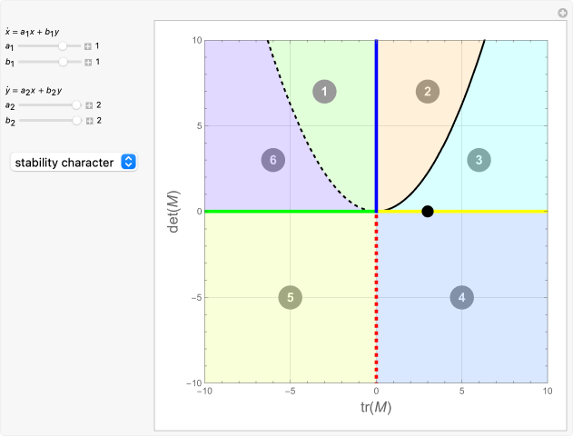Click the region 1 circle marker

(x=324, y=91)
